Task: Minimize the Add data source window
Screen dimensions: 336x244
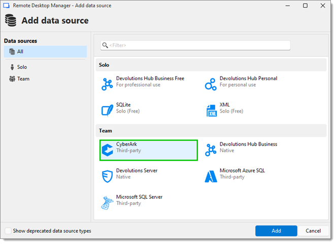Action: [x=288, y=6]
